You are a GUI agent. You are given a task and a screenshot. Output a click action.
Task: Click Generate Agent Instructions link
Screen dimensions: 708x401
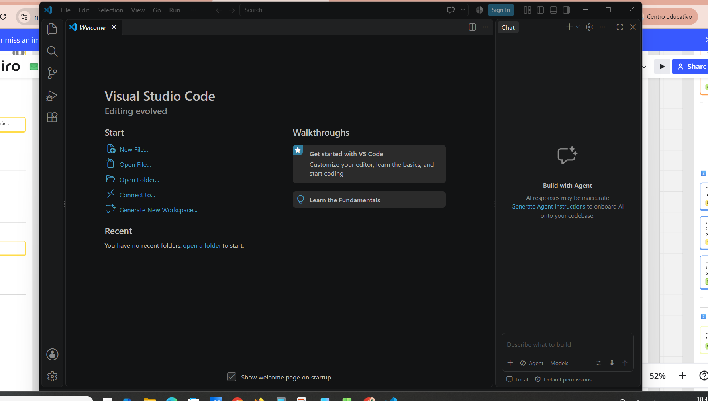548,207
